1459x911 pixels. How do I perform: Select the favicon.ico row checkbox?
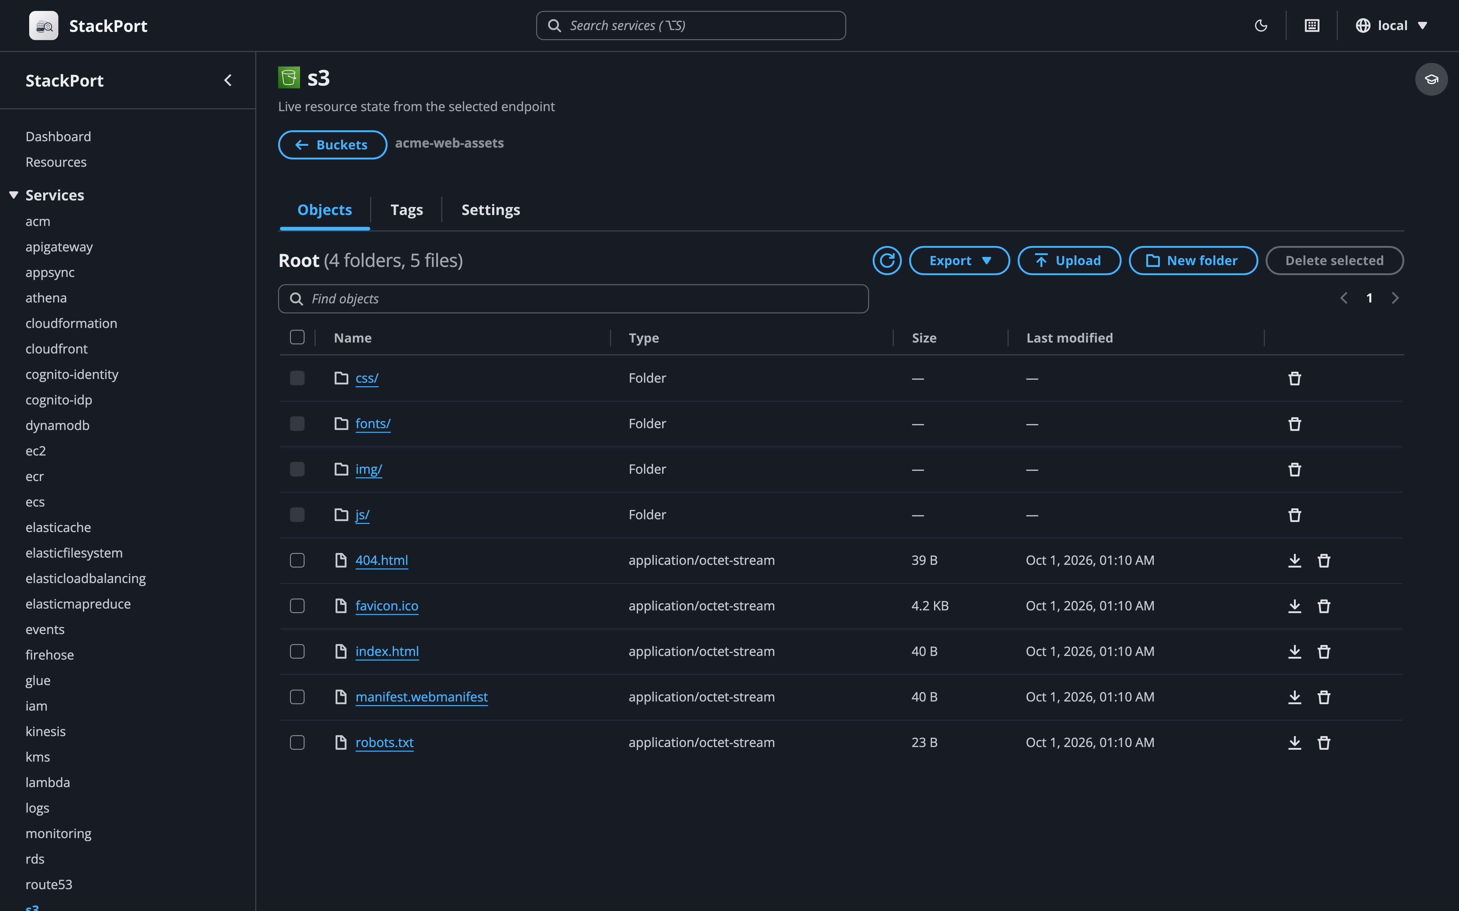point(297,606)
